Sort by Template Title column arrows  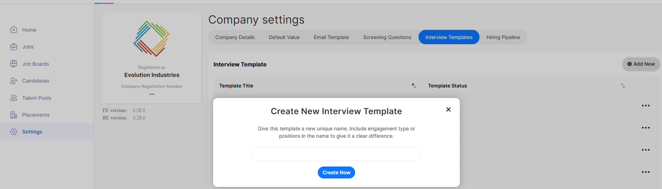[414, 86]
